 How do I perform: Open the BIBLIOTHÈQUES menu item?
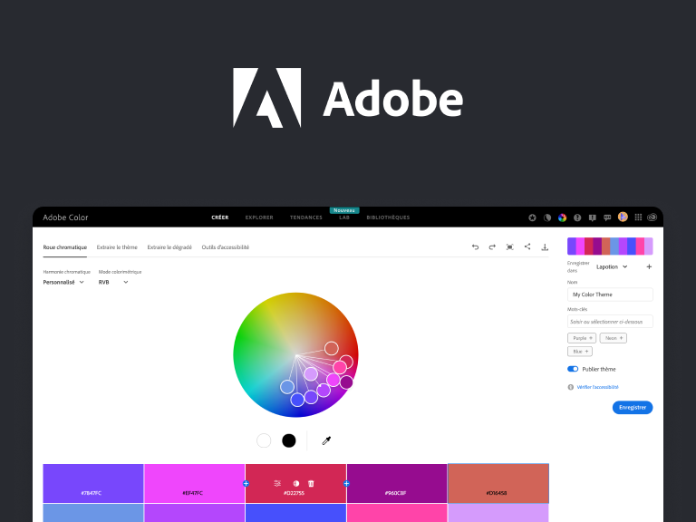coord(388,217)
